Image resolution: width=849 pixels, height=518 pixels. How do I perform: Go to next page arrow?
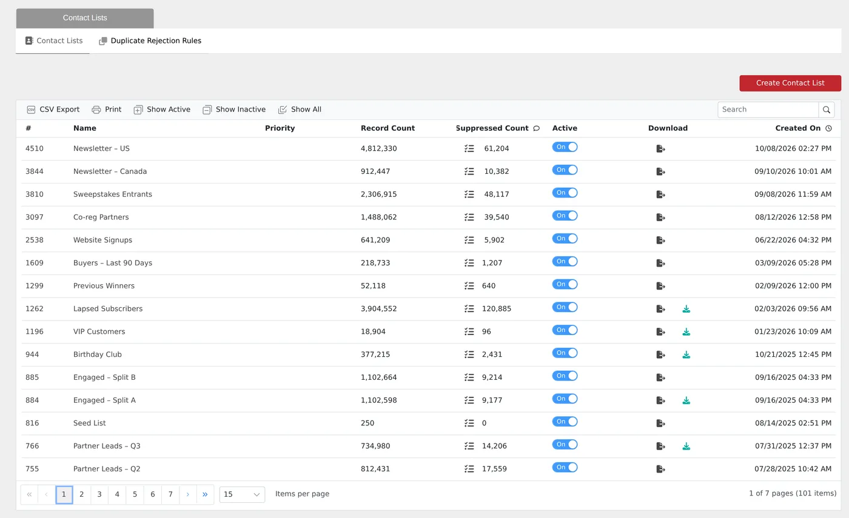(188, 494)
